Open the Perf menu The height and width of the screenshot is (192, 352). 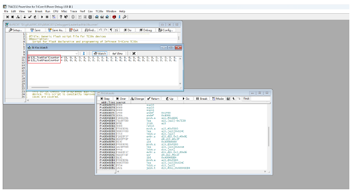[x=82, y=11]
